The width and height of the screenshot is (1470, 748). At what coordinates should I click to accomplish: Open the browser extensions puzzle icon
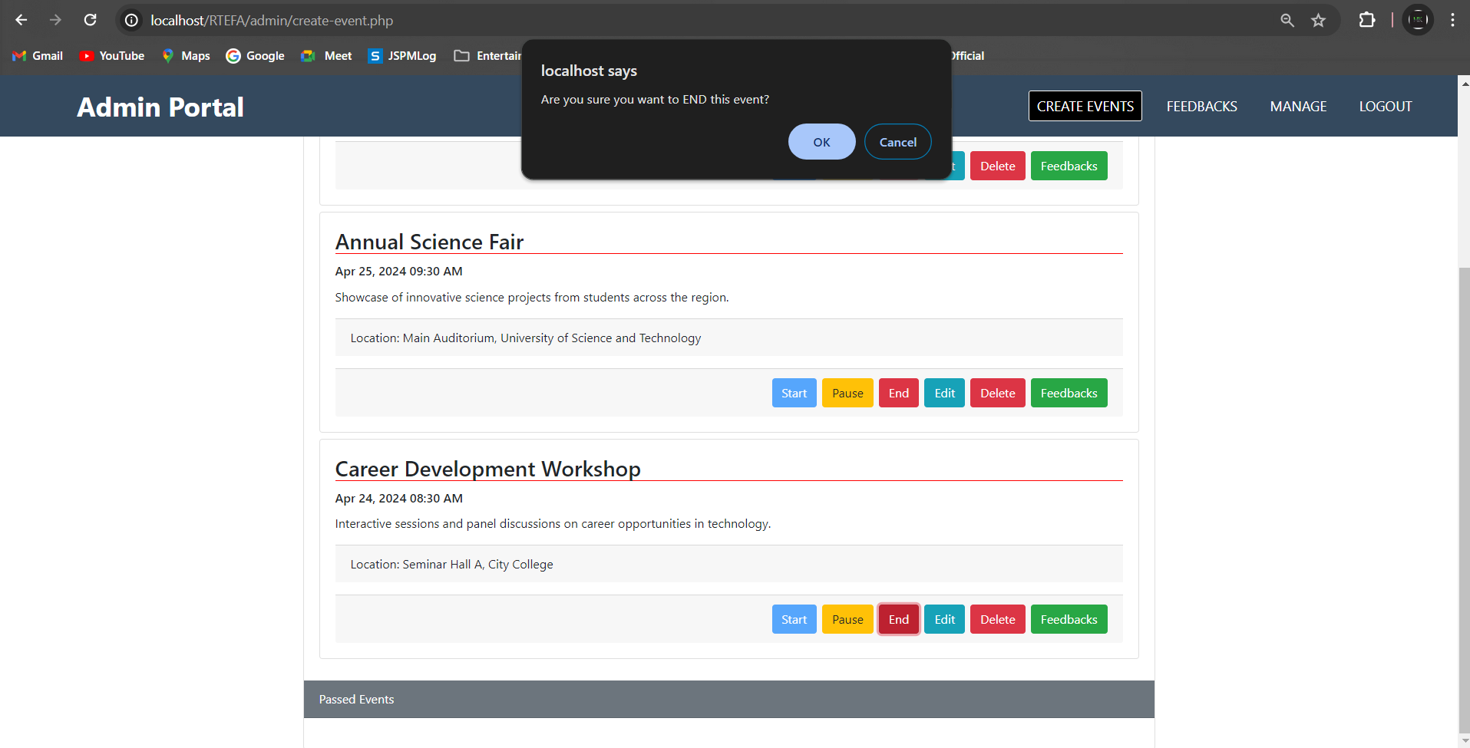[1367, 20]
